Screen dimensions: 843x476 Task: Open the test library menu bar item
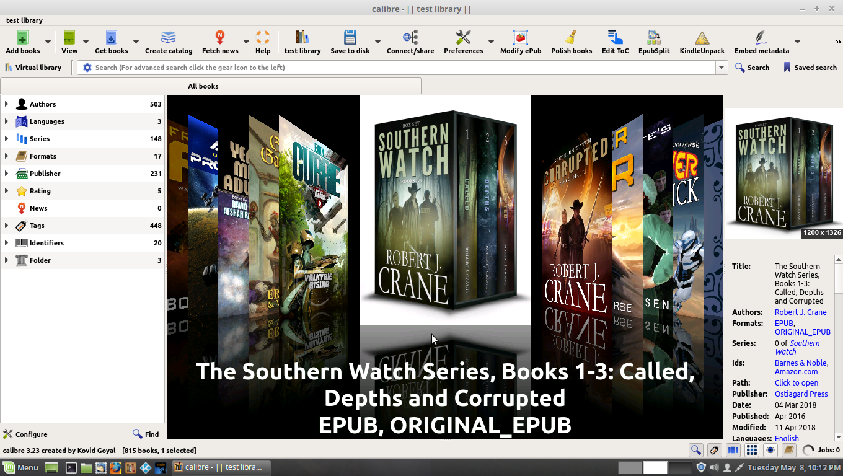pyautogui.click(x=24, y=20)
